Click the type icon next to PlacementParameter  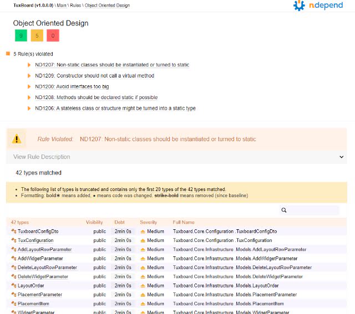click(x=14, y=295)
